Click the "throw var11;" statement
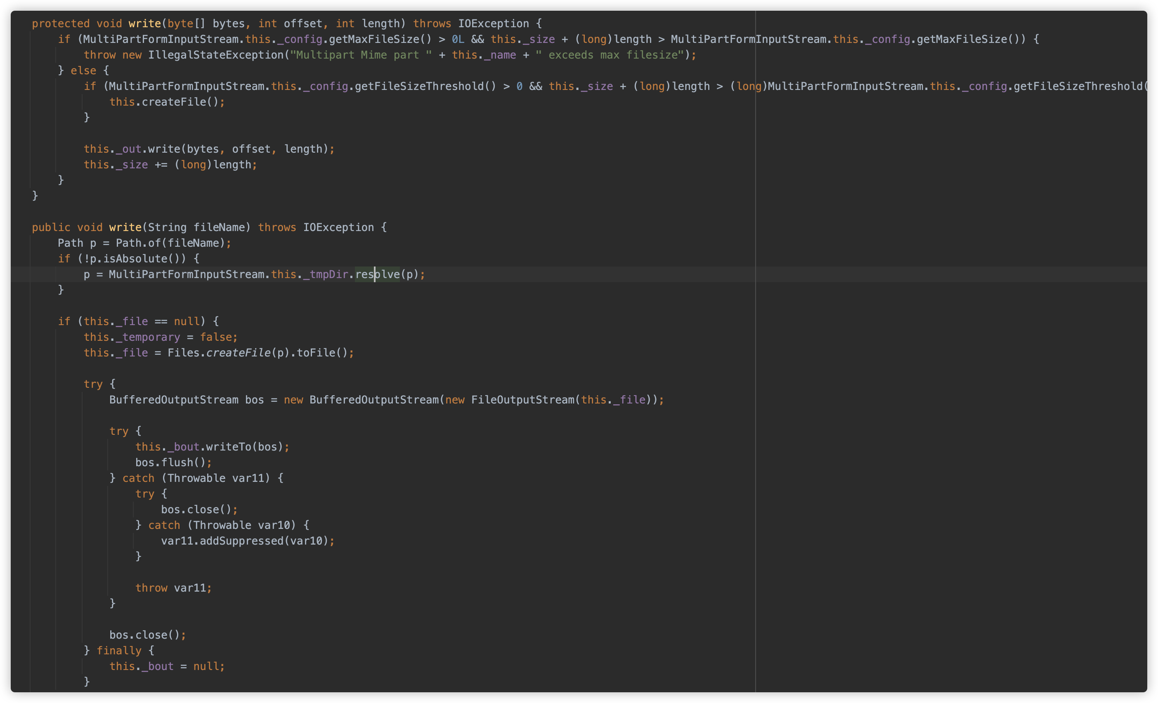The height and width of the screenshot is (703, 1158). tap(174, 588)
